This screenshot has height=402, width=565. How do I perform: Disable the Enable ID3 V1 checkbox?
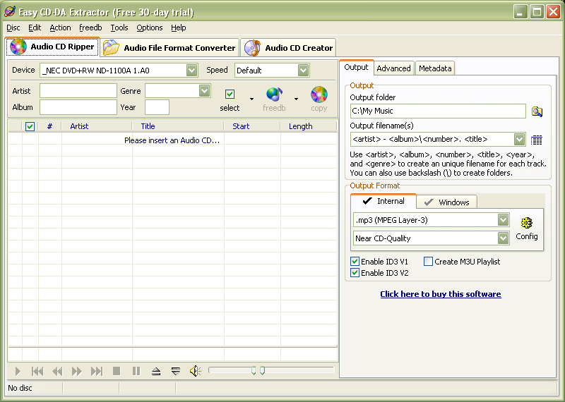[355, 262]
